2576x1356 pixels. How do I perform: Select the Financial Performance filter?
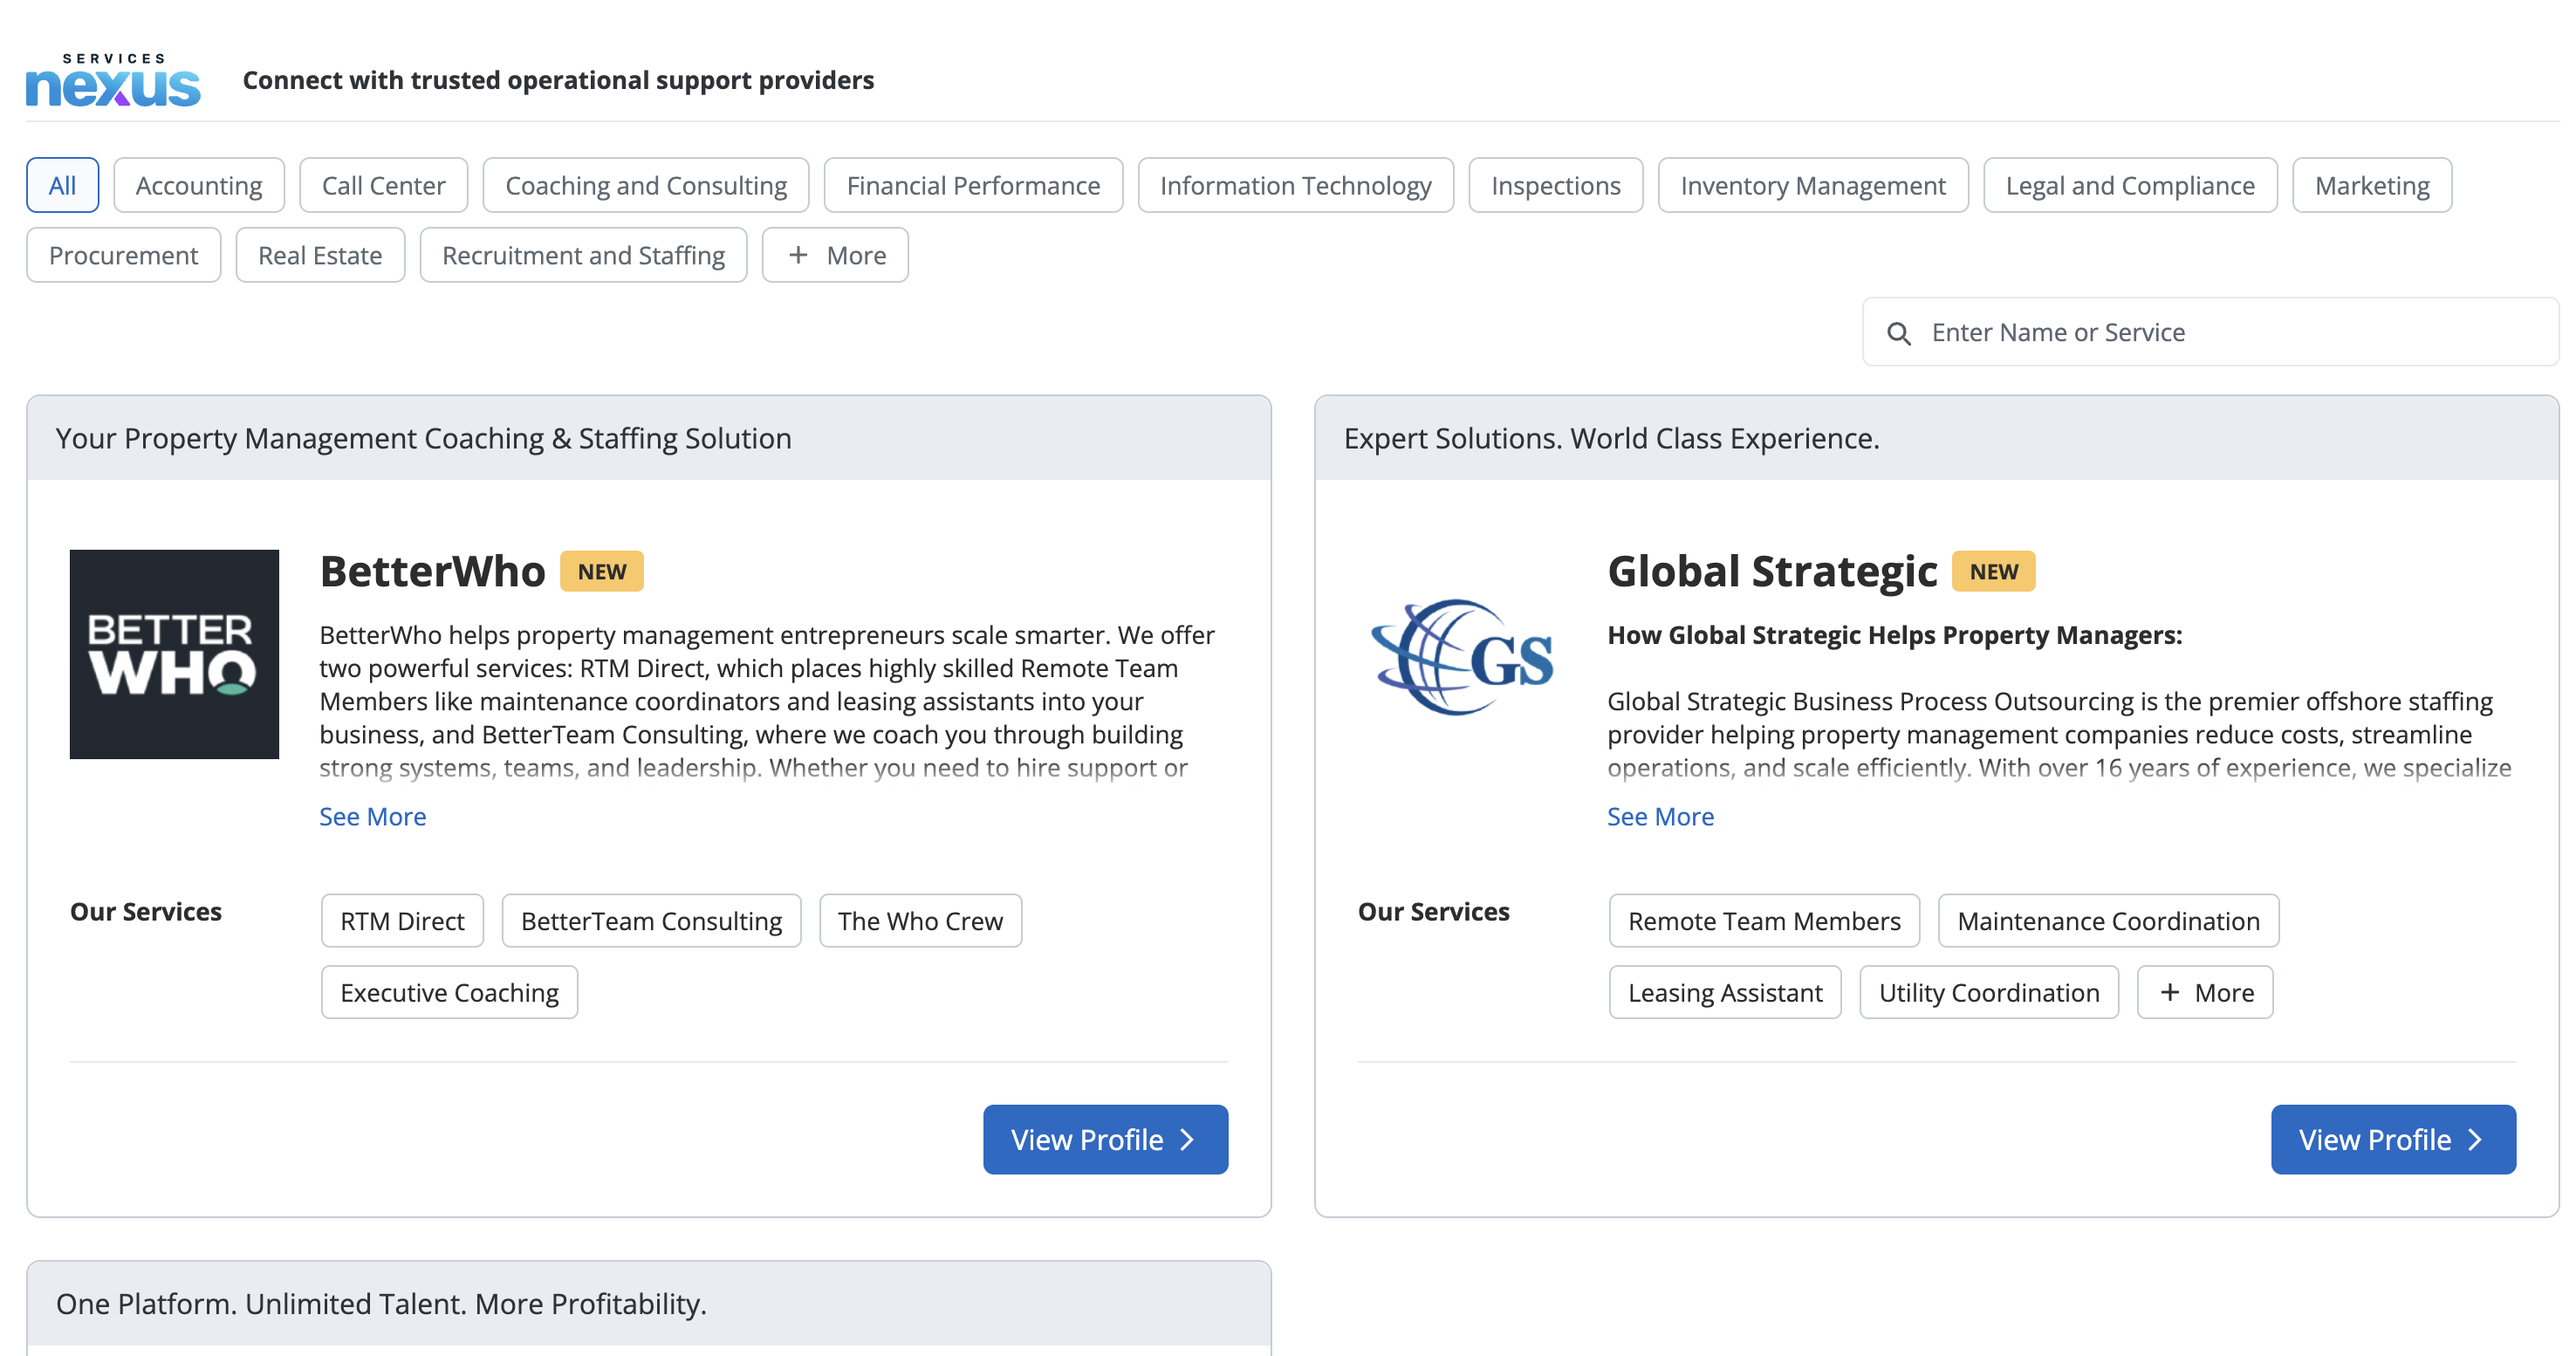pyautogui.click(x=973, y=185)
